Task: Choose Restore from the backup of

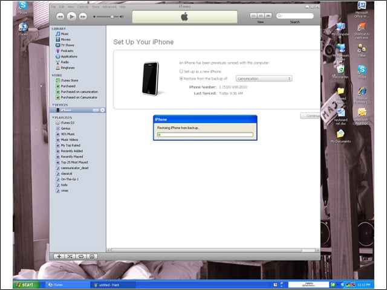Action: (181, 79)
